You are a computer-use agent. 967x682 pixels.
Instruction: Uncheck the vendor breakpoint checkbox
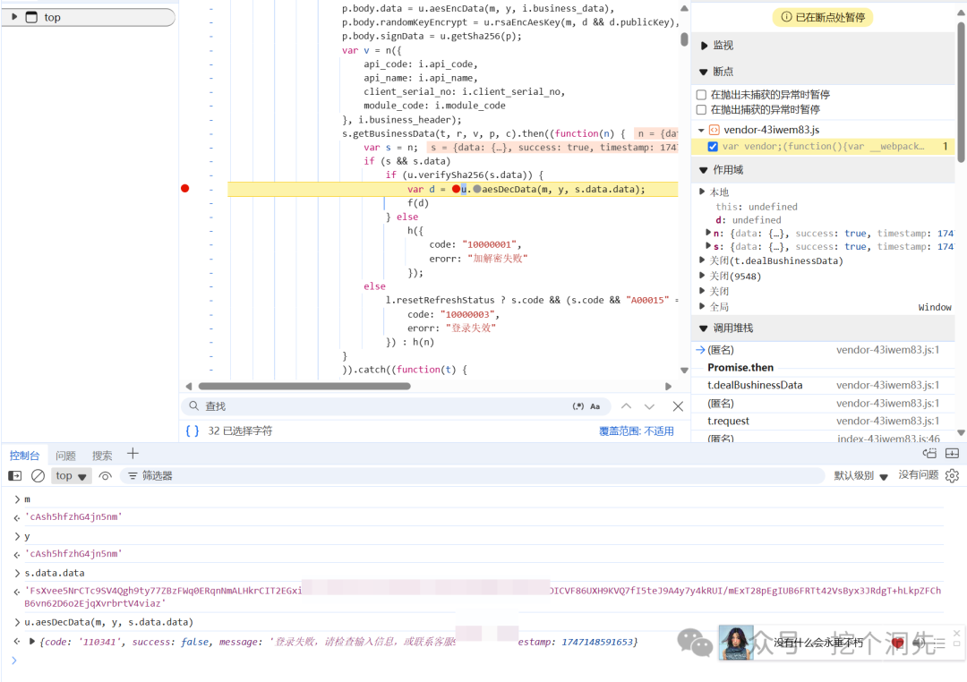click(x=713, y=146)
